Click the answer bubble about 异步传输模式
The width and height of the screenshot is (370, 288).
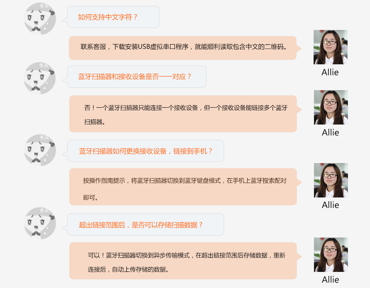183,261
